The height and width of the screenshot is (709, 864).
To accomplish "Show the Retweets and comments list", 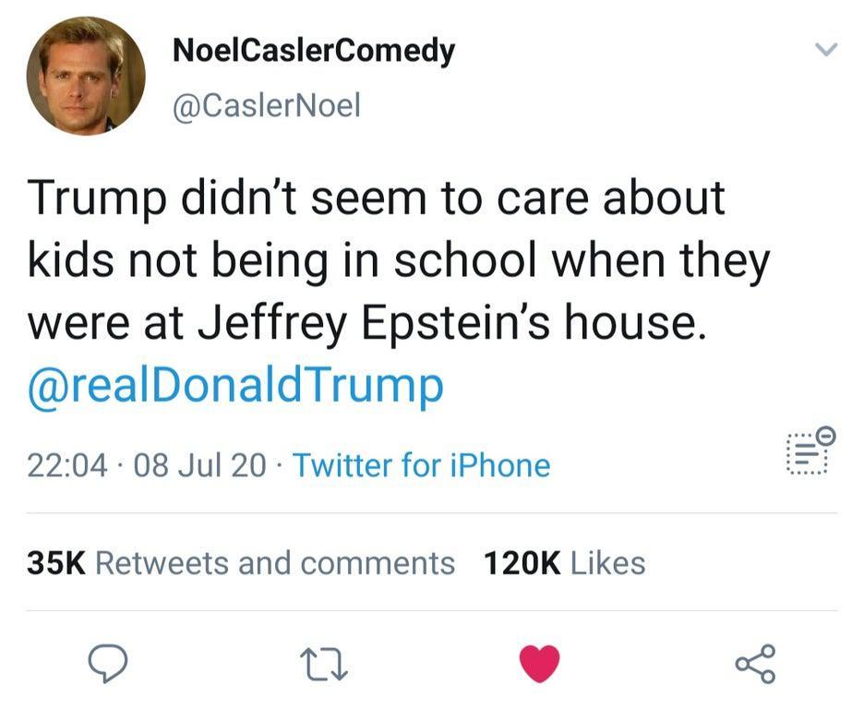I will pyautogui.click(x=275, y=563).
